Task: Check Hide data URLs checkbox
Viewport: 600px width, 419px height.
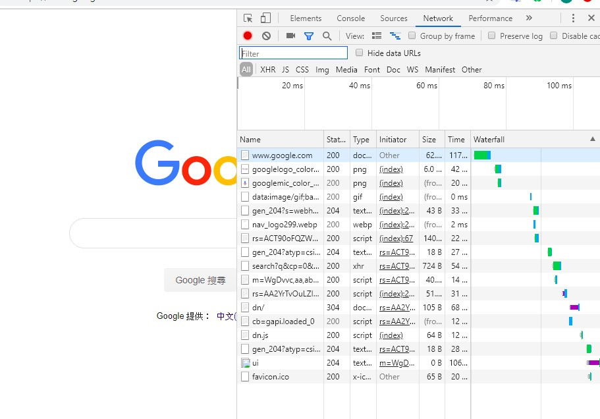Action: pos(359,53)
